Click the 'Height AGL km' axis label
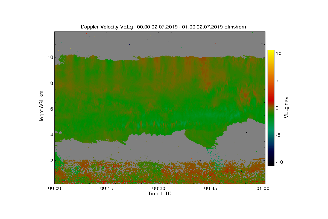The width and height of the screenshot is (328, 219). [x=42, y=107]
